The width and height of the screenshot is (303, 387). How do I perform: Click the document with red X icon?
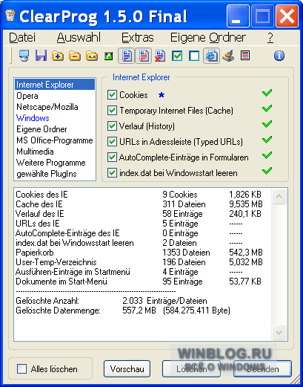160,56
